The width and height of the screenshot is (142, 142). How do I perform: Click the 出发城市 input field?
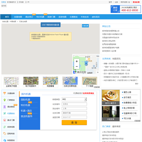pos(74,104)
